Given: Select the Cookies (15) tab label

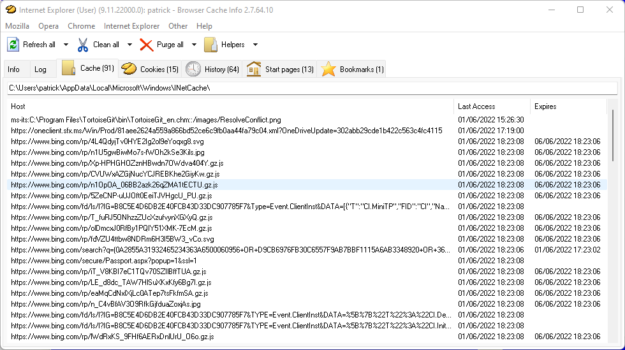Looking at the screenshot, I should coord(159,69).
